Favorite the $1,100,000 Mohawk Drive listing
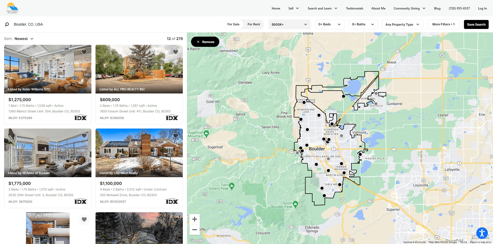The width and height of the screenshot is (493, 244). pyautogui.click(x=176, y=136)
